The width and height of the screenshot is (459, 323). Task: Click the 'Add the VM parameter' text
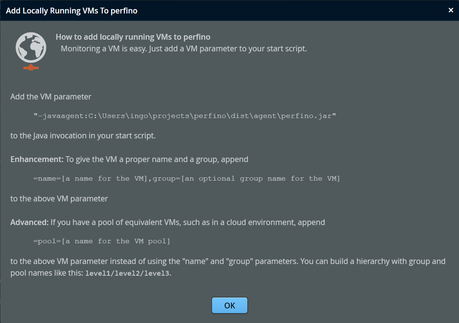coord(51,96)
